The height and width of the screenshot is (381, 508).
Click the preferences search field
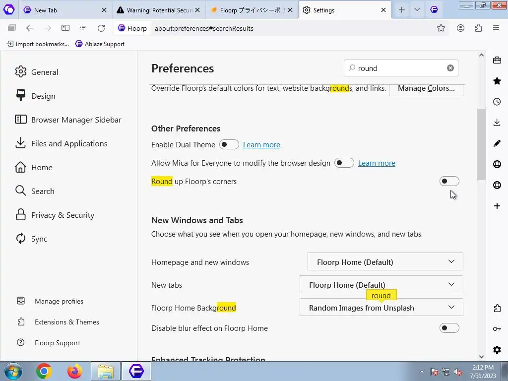(x=401, y=68)
